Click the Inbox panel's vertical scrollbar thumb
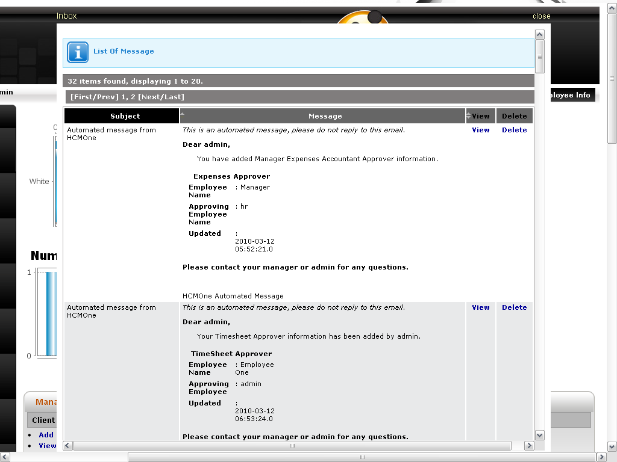This screenshot has height=462, width=617. tap(540, 57)
